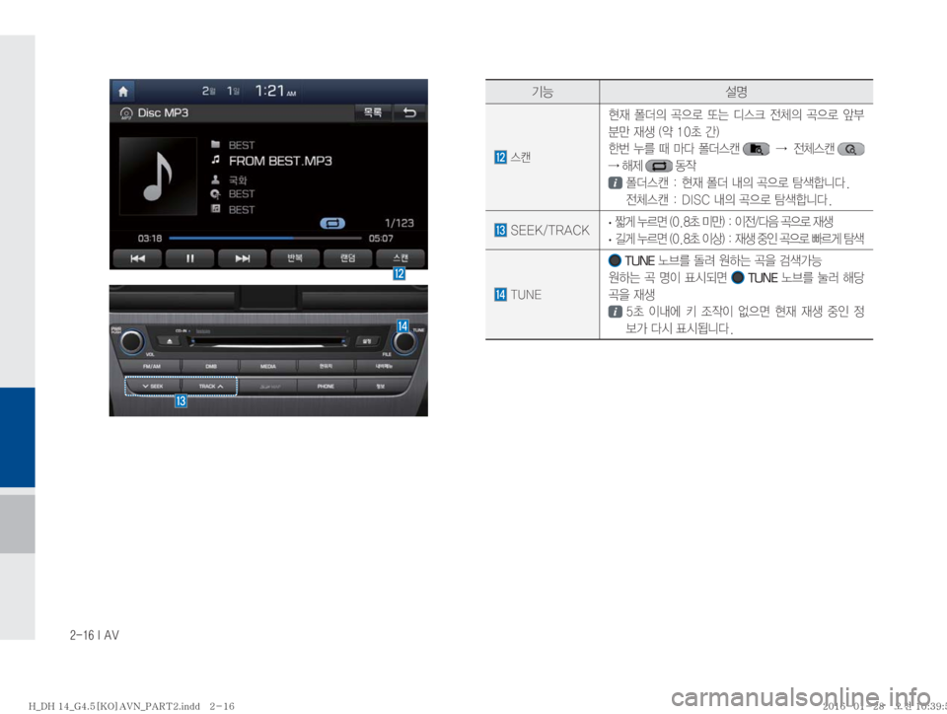Tap the Home icon on the display
The height and width of the screenshot is (714, 947).
tap(123, 91)
